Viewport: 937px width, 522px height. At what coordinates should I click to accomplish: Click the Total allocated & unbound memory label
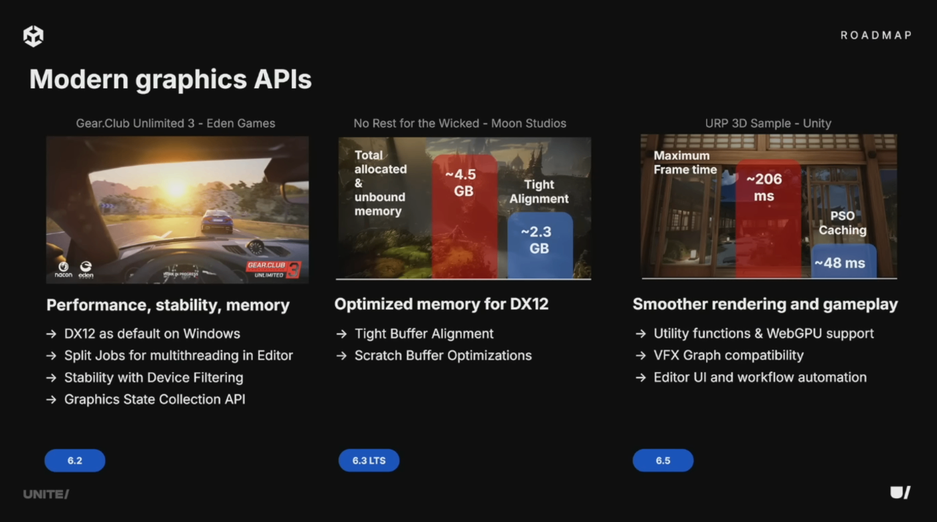[379, 183]
